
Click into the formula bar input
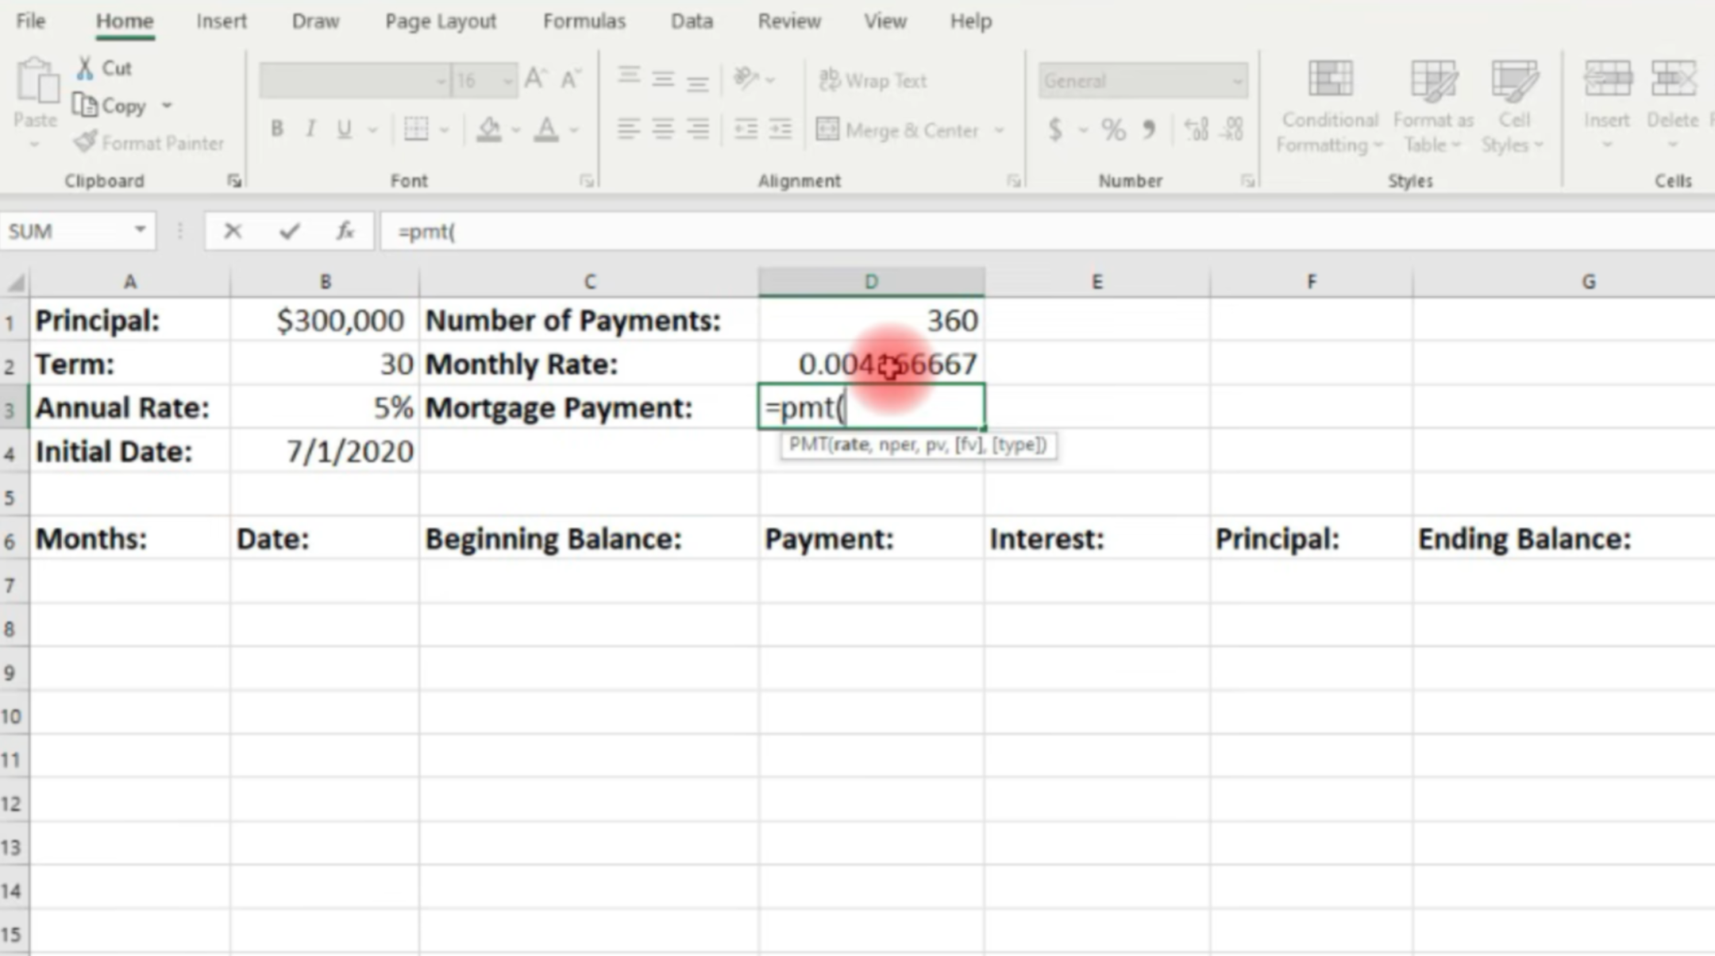[x=1046, y=231]
